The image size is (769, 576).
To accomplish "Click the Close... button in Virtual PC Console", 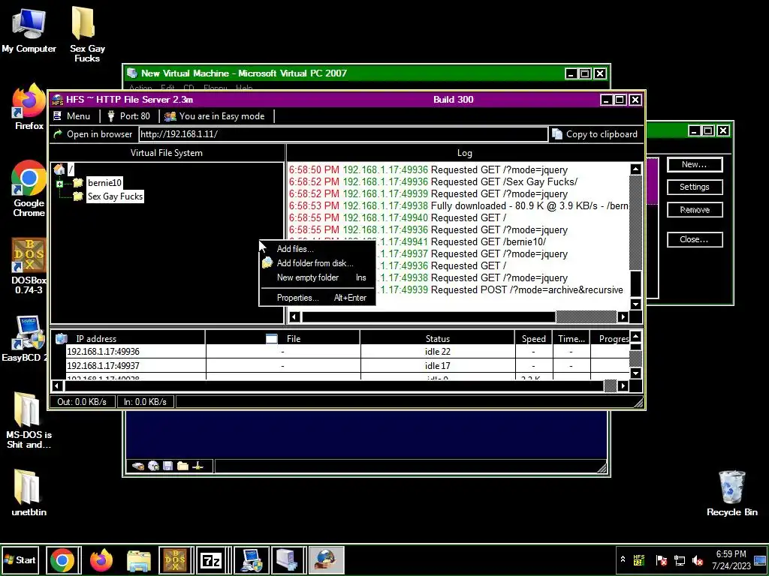I will (695, 239).
